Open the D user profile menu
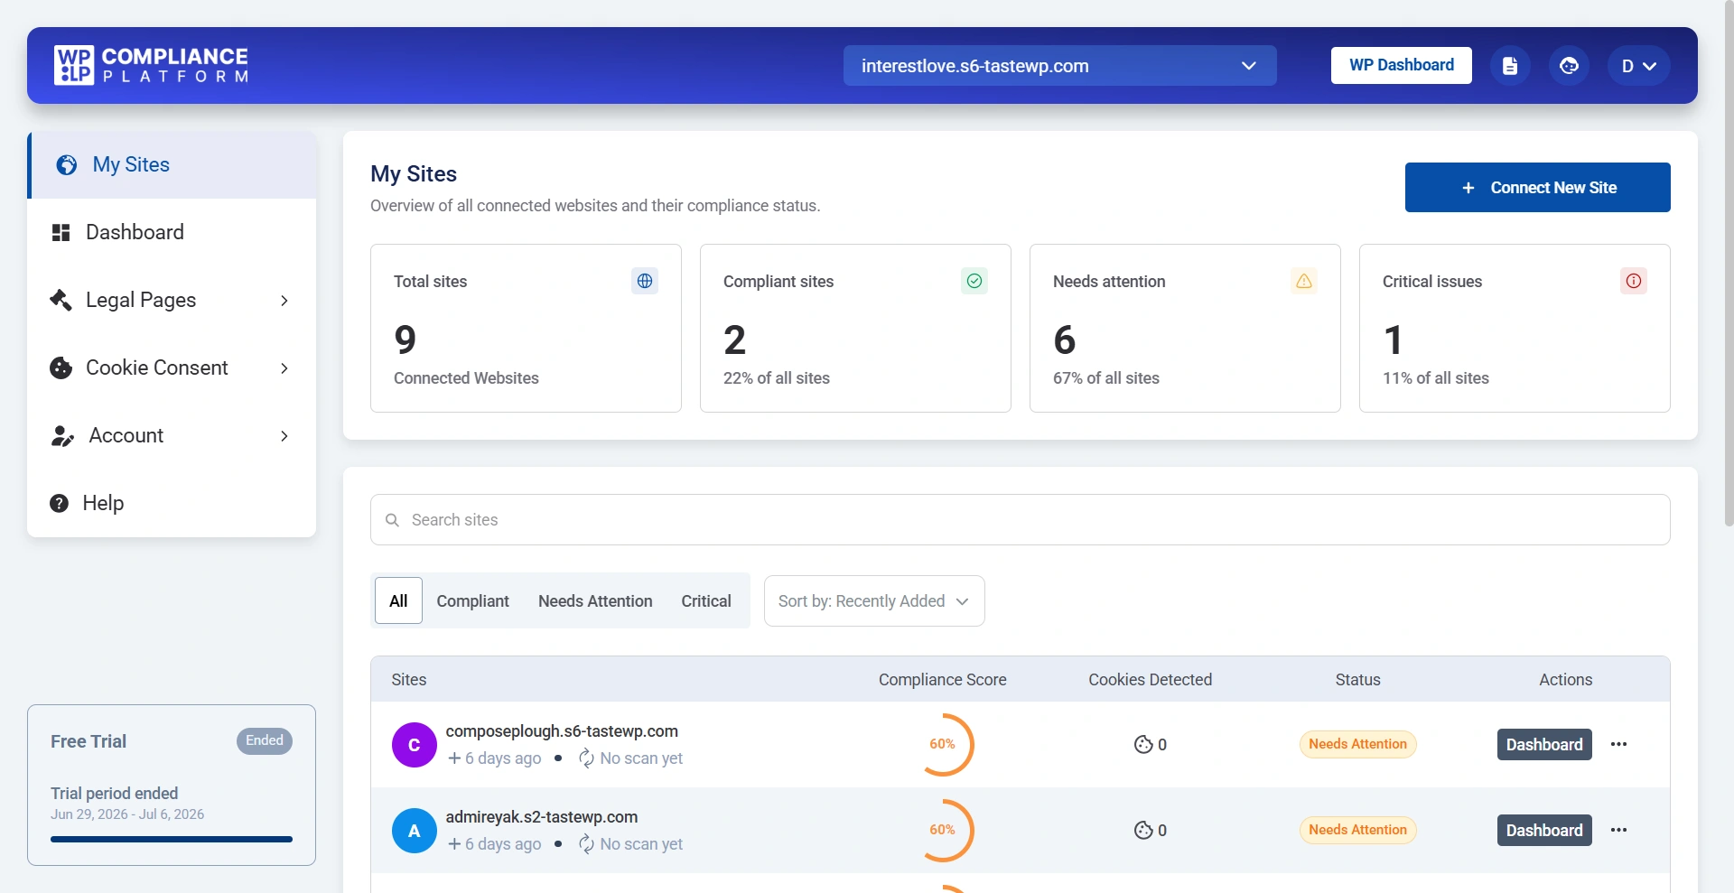This screenshot has width=1734, height=893. click(x=1638, y=66)
